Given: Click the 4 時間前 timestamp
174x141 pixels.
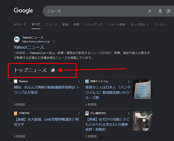Looking at the screenshot, I should click(x=91, y=105).
